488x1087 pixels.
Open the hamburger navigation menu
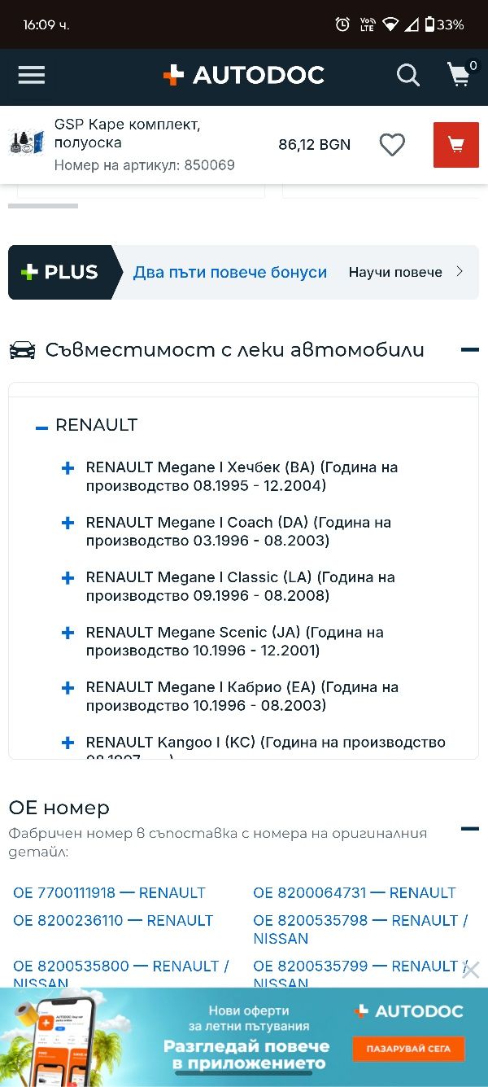tap(32, 76)
